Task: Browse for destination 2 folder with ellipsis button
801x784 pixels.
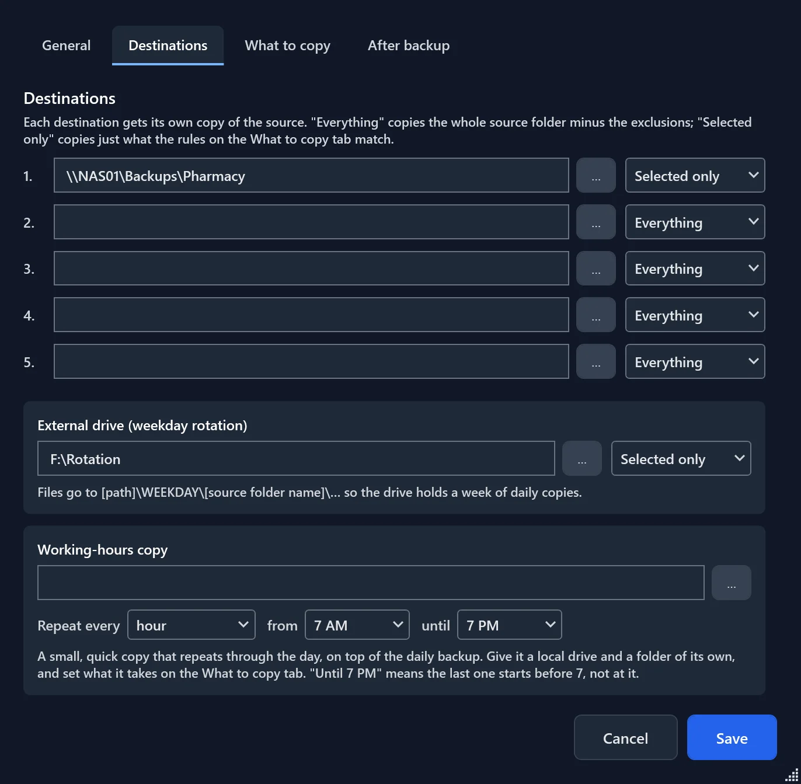Action: [596, 222]
